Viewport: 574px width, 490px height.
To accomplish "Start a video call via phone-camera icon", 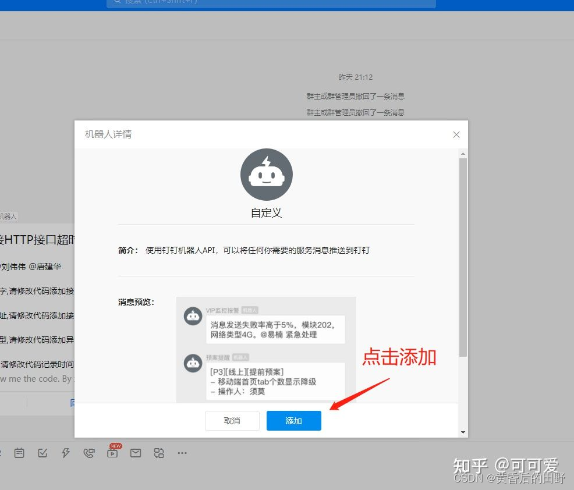I will point(89,453).
